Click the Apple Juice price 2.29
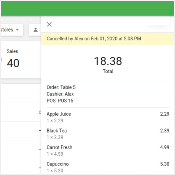 (x=165, y=114)
